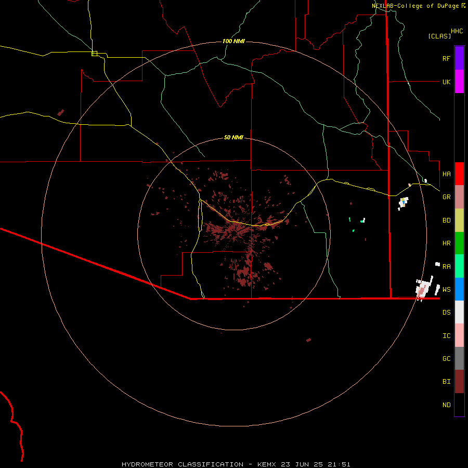Pick the HR green legend swatch

459,243
